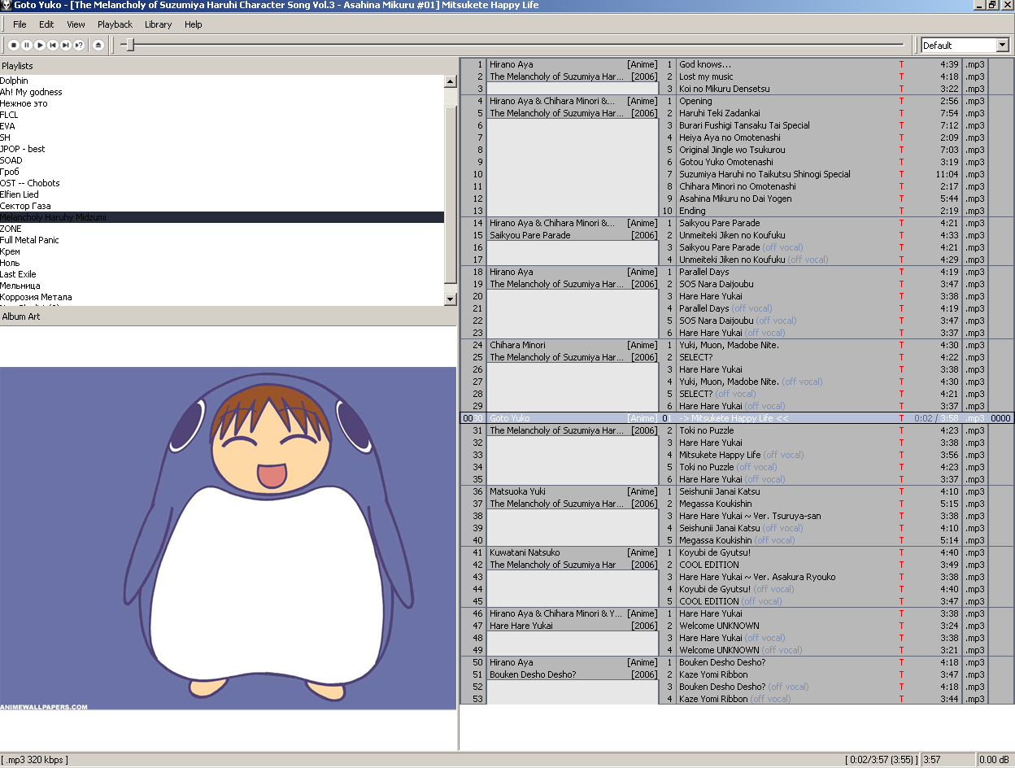1015x768 pixels.
Task: Open the Help menu
Action: coord(194,24)
